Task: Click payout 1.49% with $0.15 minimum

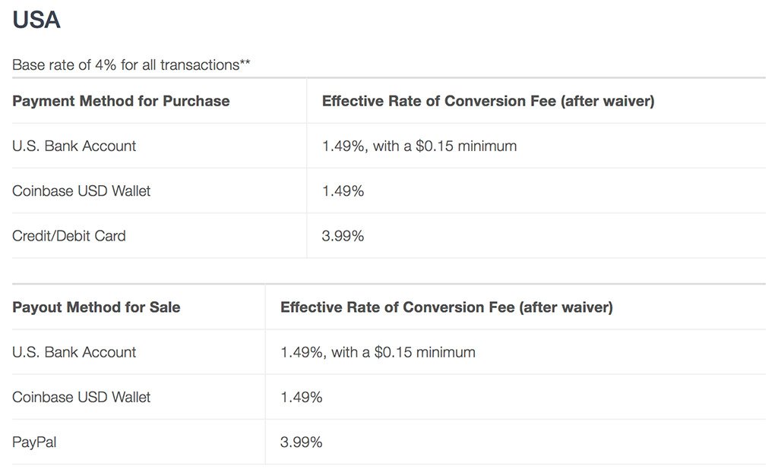Action: (378, 352)
